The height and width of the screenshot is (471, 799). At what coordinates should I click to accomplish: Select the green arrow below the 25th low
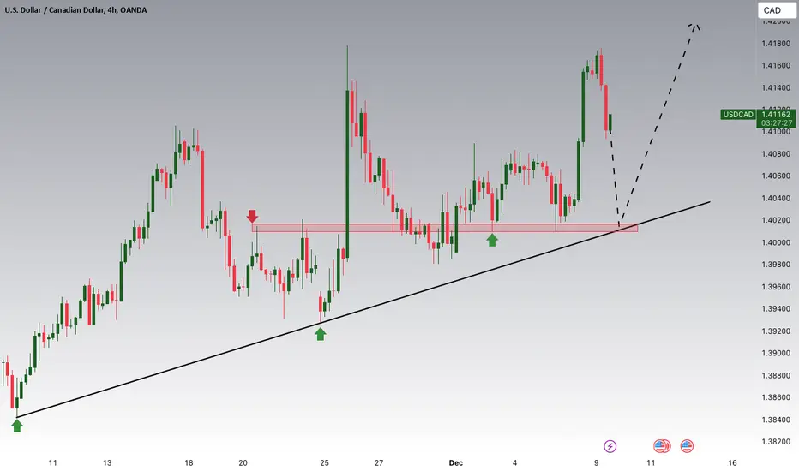pyautogui.click(x=320, y=334)
